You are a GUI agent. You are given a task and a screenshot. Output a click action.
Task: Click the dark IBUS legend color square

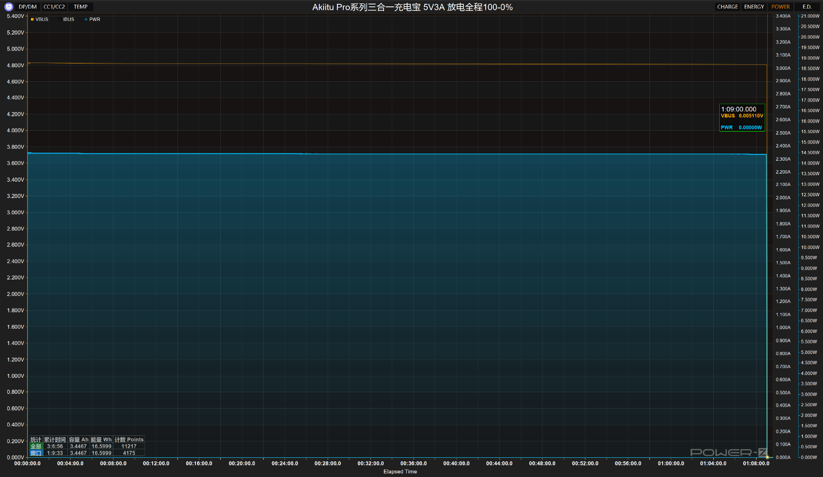[x=60, y=19]
